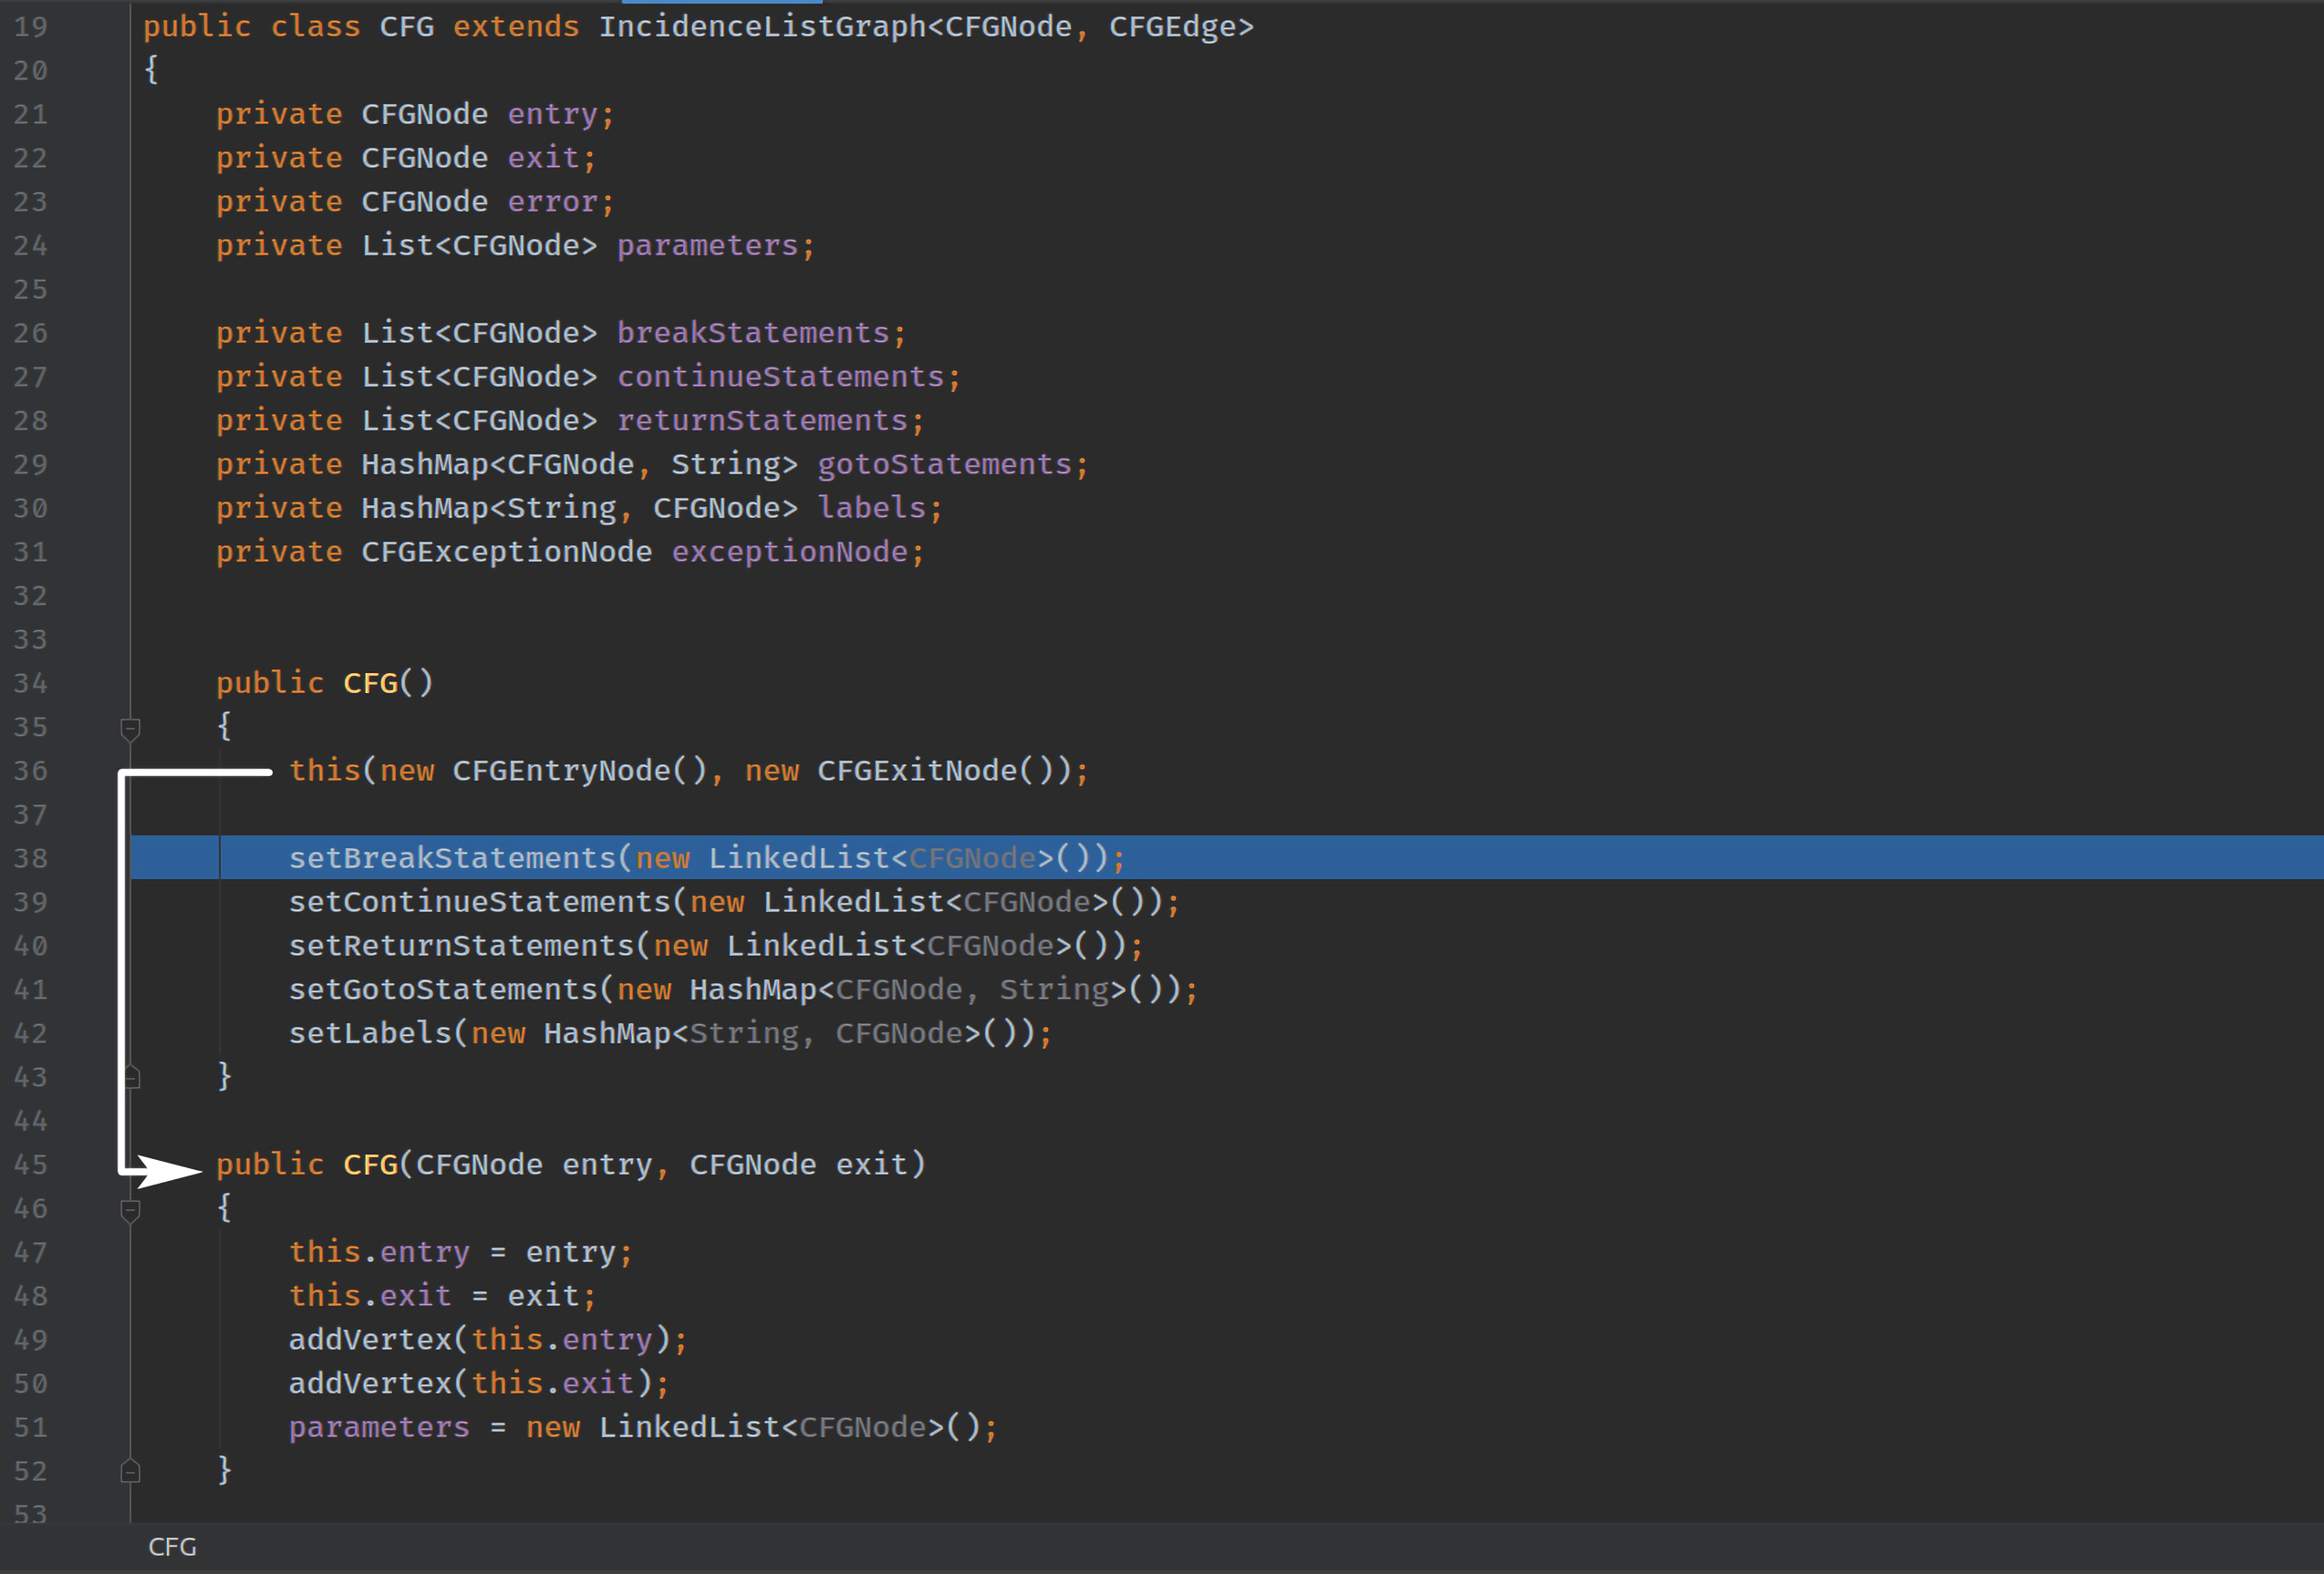This screenshot has height=1574, width=2324.
Task: Click the fold end marker at line 43
Action: [130, 1077]
